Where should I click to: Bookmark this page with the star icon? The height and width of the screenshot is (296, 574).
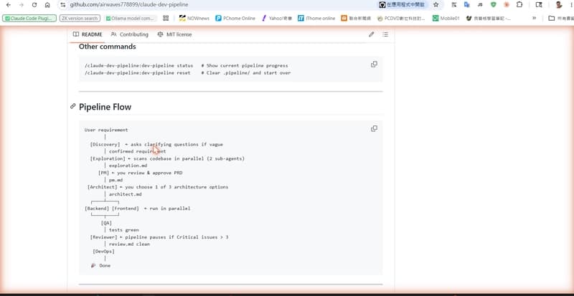436,5
